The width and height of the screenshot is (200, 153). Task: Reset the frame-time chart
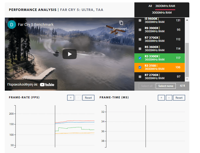(179, 98)
